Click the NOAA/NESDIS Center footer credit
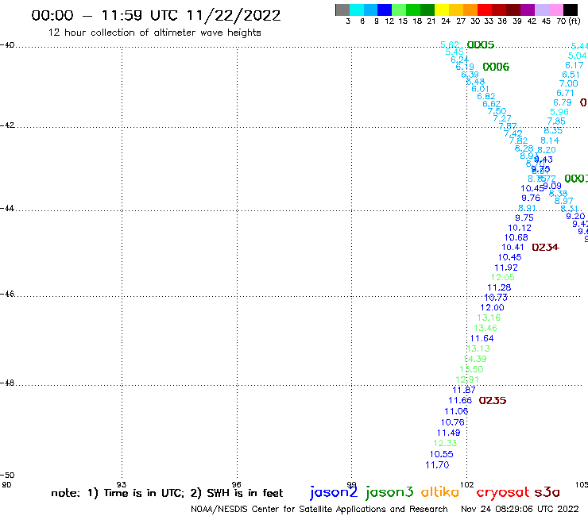 [319, 510]
